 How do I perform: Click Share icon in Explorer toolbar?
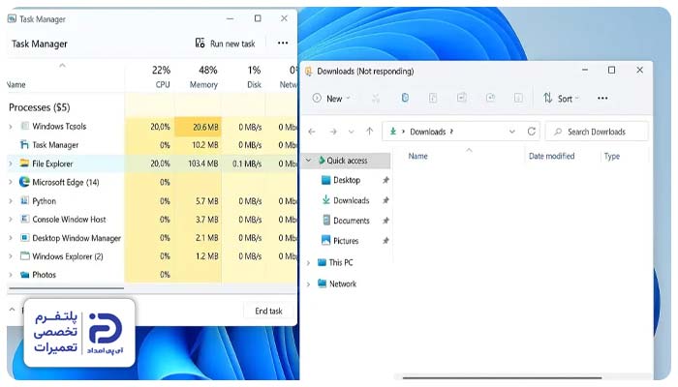coord(490,98)
